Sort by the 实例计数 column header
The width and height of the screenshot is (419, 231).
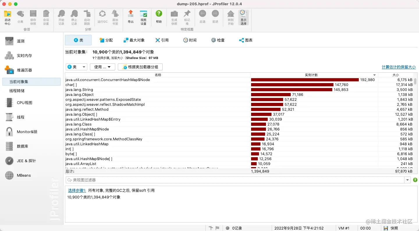[x=314, y=75]
